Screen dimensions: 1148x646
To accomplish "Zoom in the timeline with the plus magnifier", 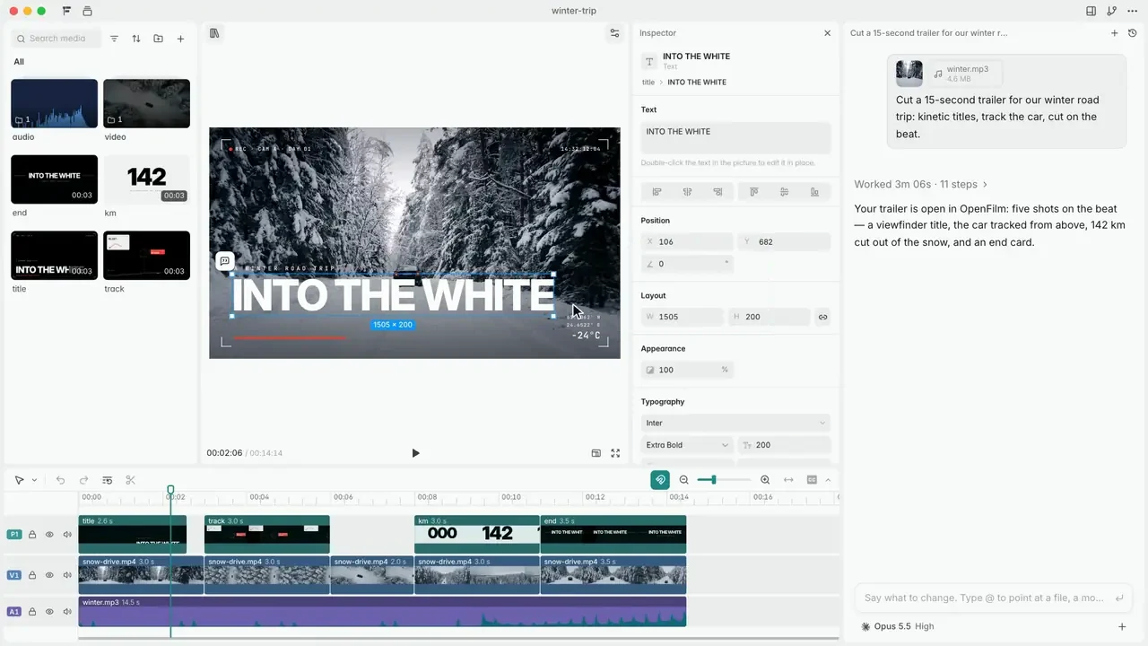I will [x=765, y=480].
